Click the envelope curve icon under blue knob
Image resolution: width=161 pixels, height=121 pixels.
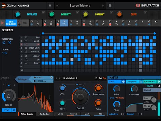[62, 94]
